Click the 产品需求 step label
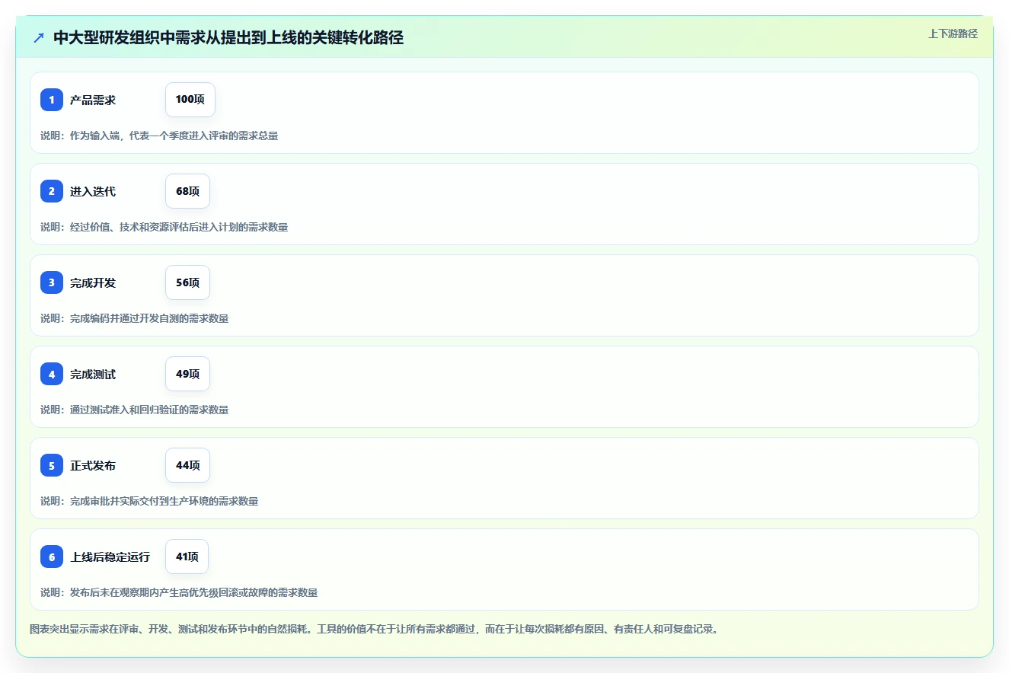The width and height of the screenshot is (1009, 673). tap(93, 100)
